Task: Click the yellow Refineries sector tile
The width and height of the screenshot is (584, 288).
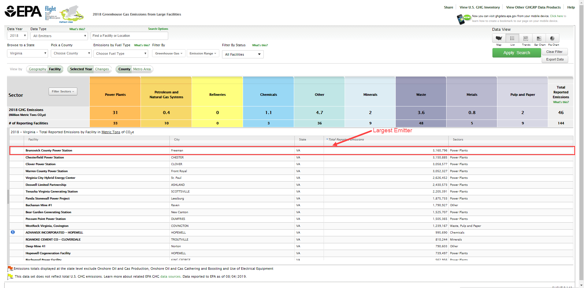Action: 217,95
